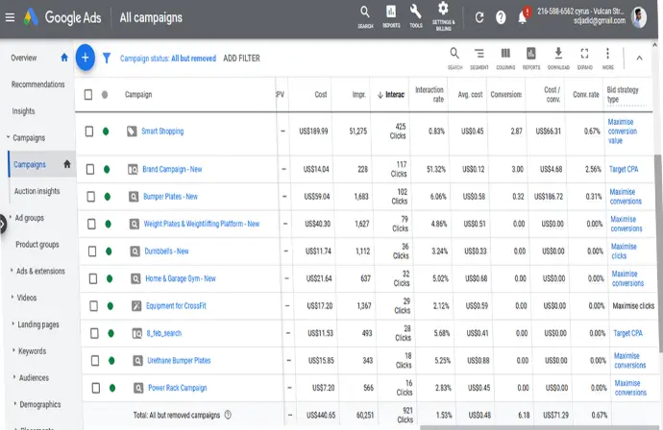Click ADD FILTER

click(x=241, y=59)
